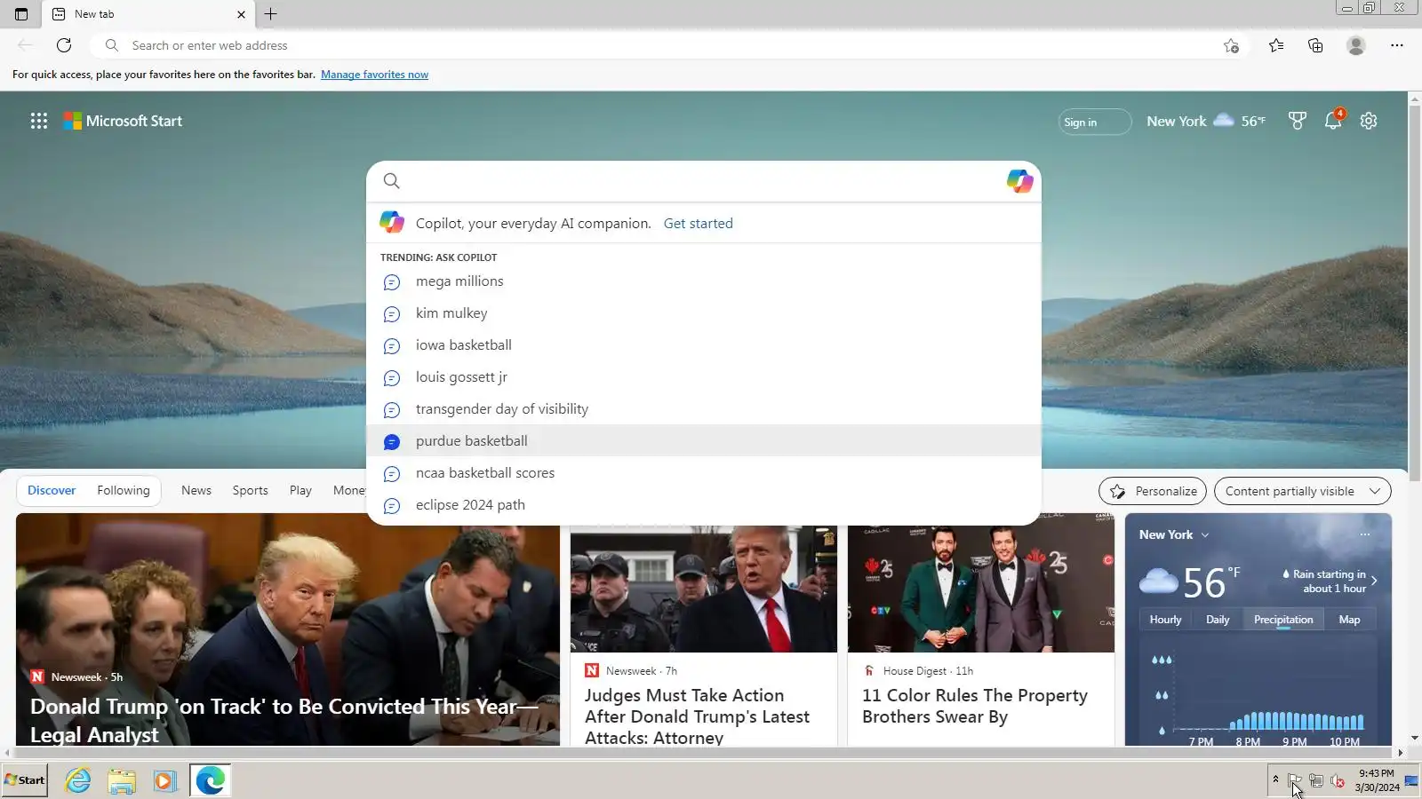
Task: Select Precipitation weather tab
Action: tap(1283, 620)
